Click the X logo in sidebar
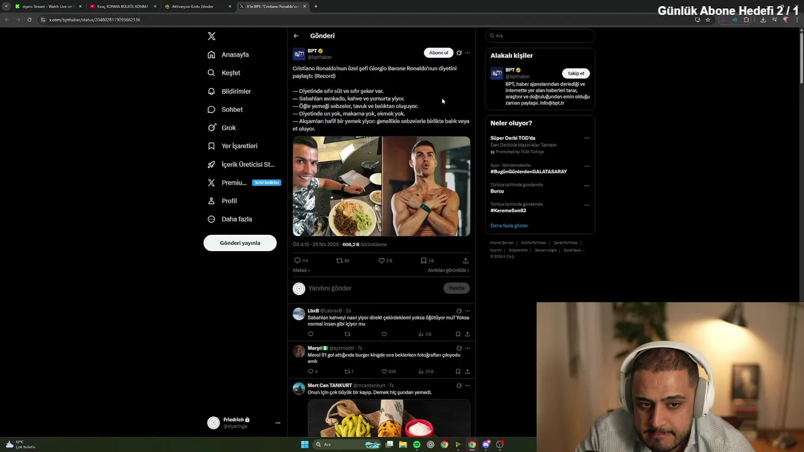Image resolution: width=804 pixels, height=452 pixels. (212, 36)
